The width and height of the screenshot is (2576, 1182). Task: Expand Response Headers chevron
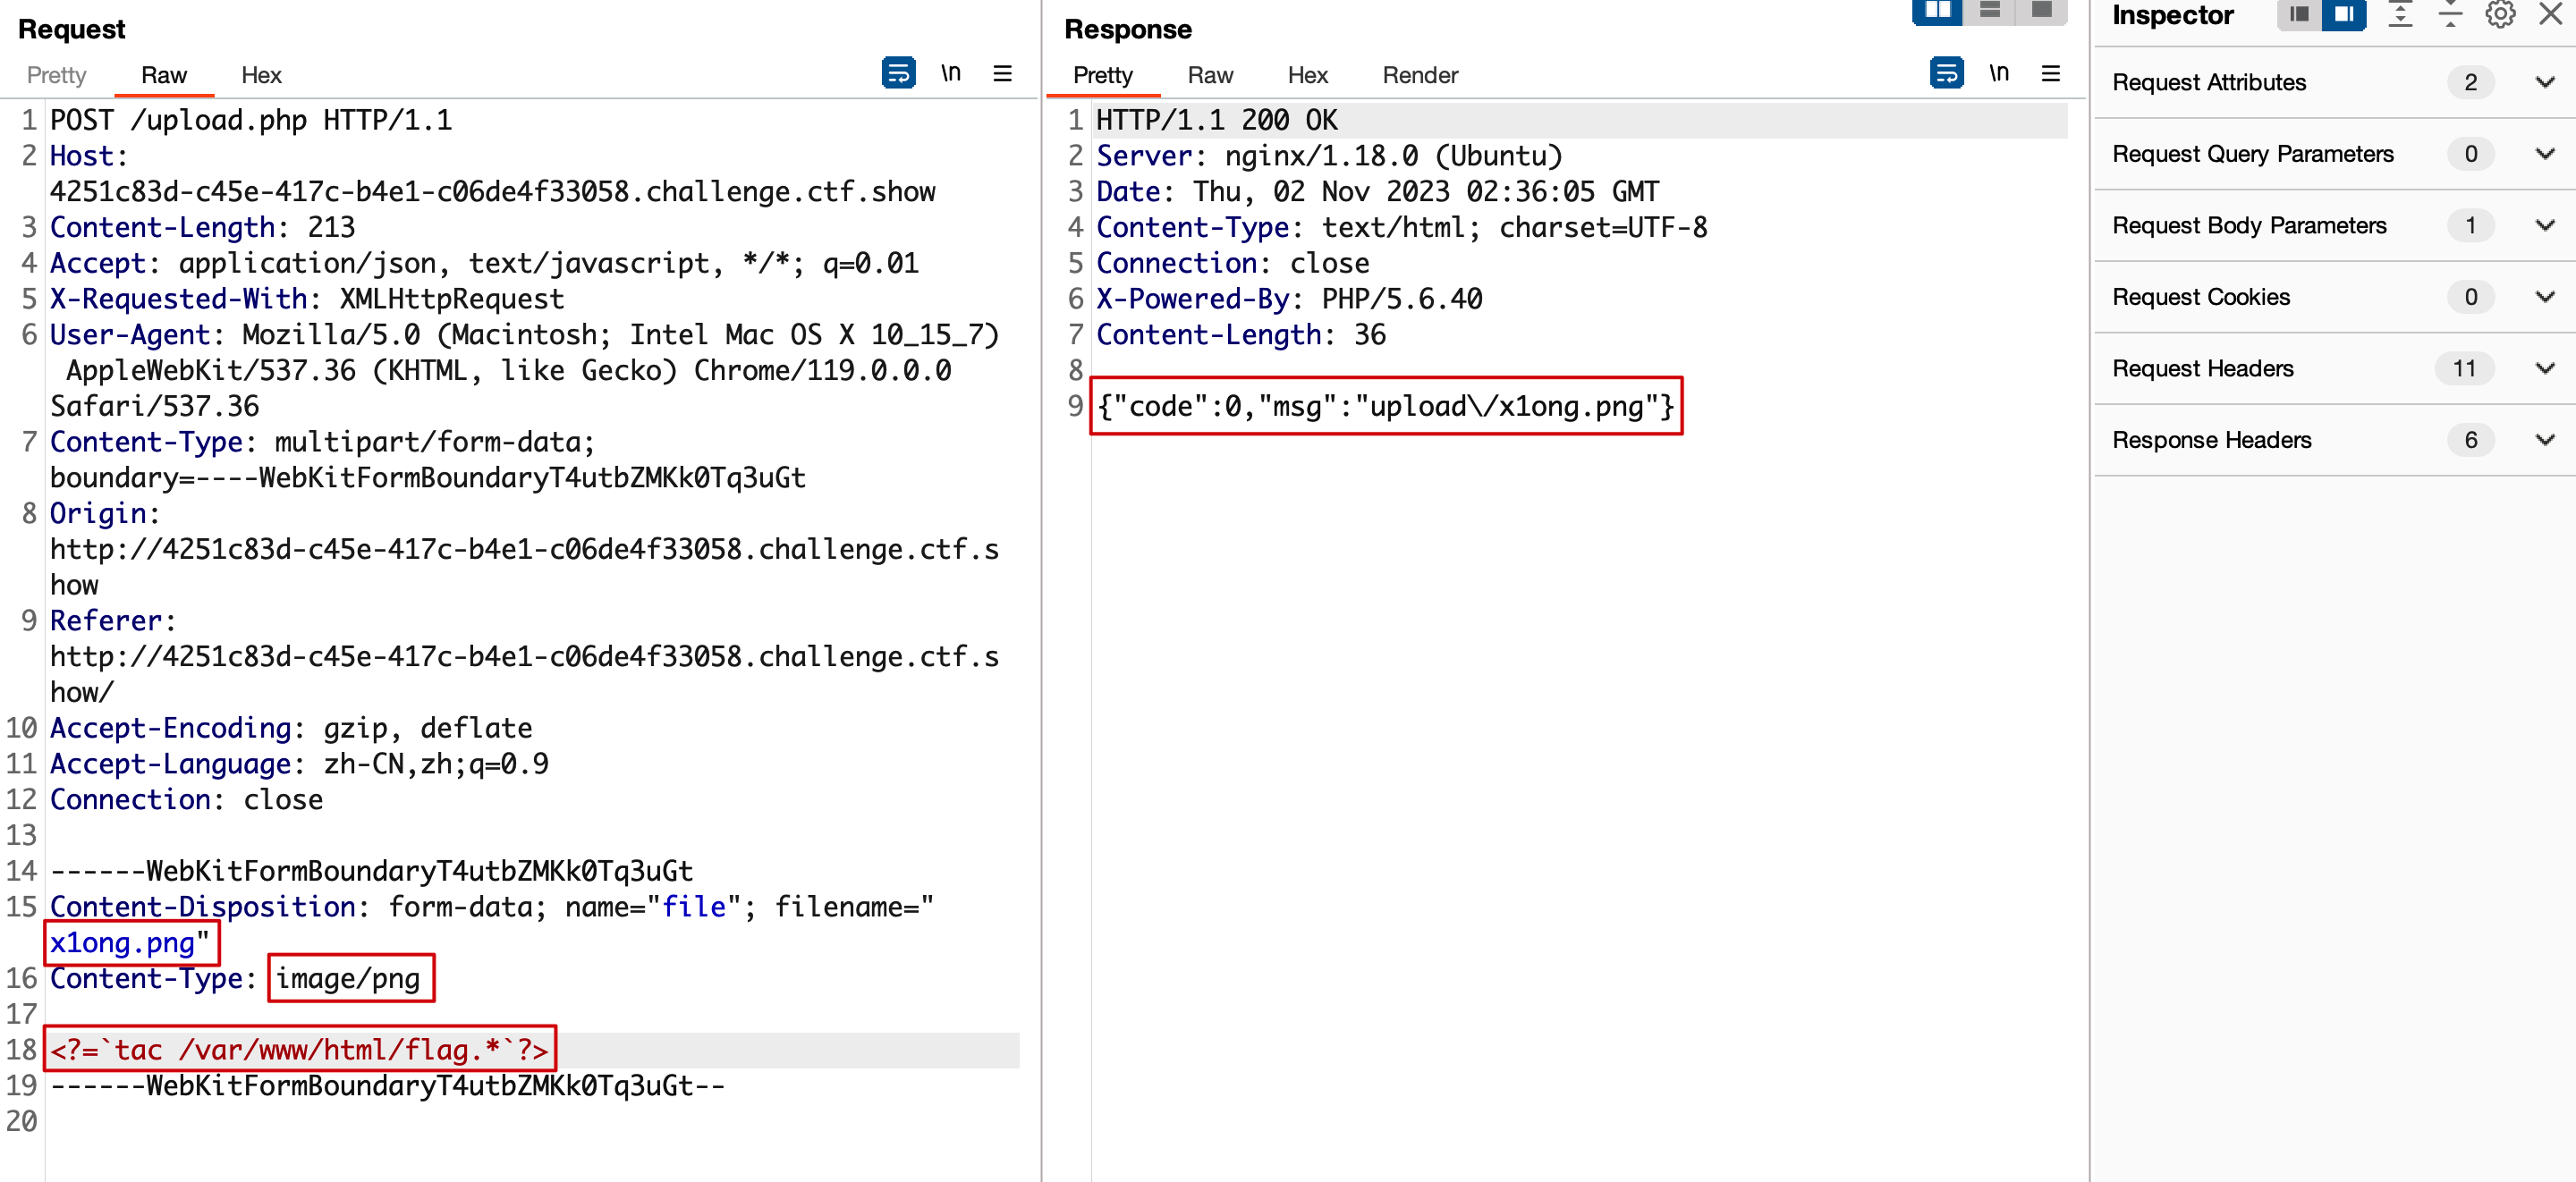tap(2545, 440)
